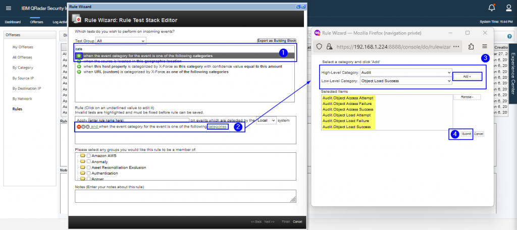
Task: Select Audit.Object Access Success item
Action: coord(348,109)
